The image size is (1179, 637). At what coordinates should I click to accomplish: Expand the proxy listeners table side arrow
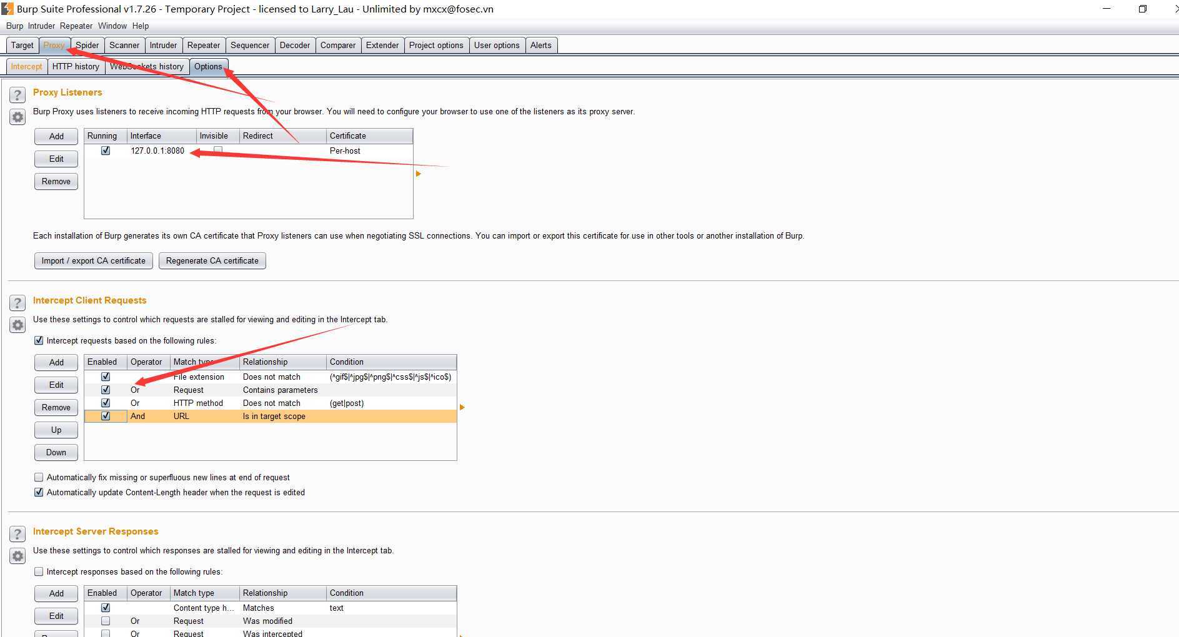coord(418,174)
